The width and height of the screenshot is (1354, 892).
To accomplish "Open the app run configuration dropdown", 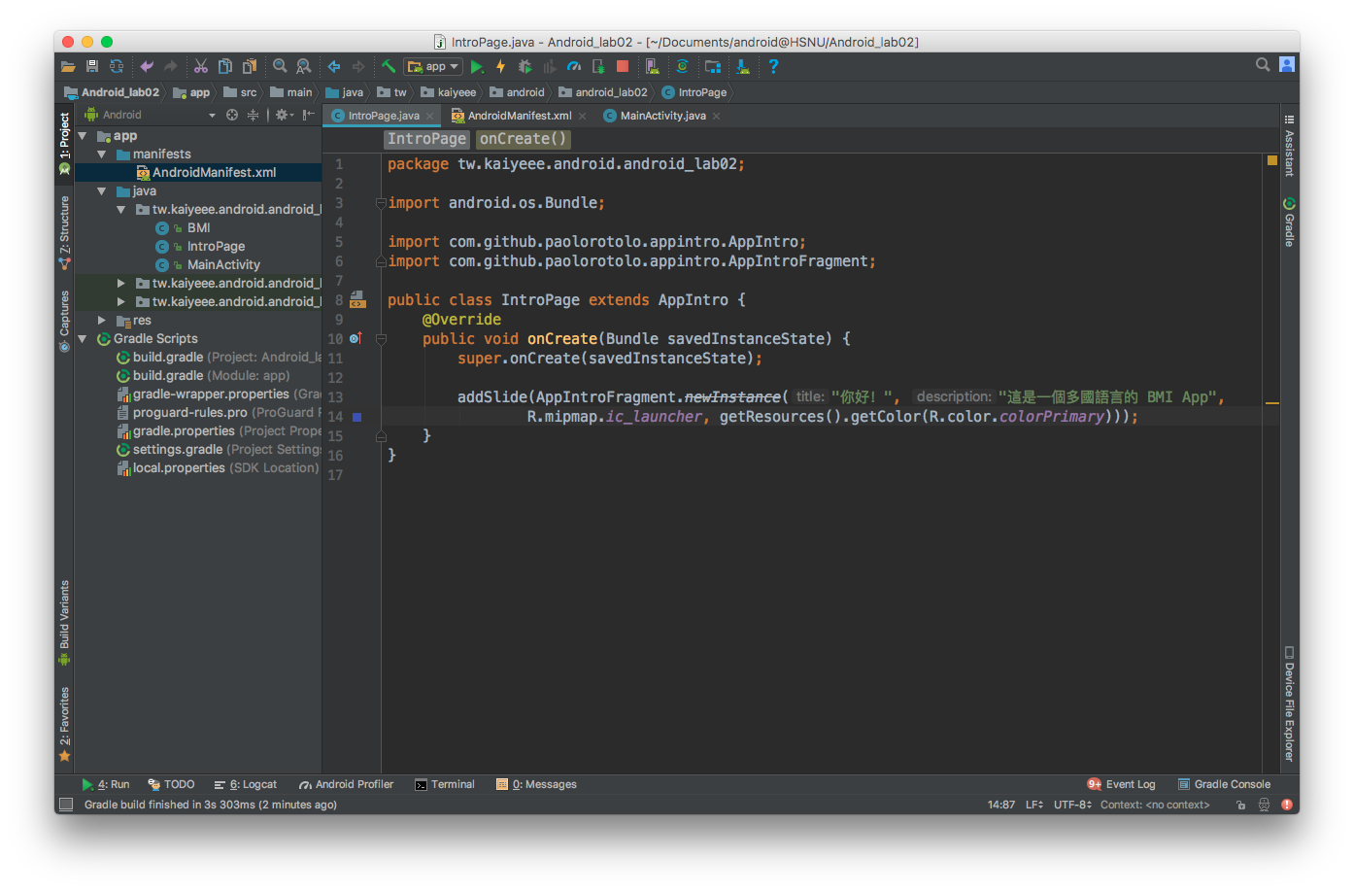I will [x=434, y=67].
